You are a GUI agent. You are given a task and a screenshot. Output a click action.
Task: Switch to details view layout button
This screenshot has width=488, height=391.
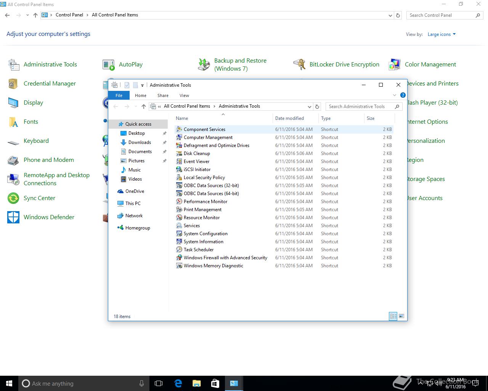pyautogui.click(x=393, y=316)
